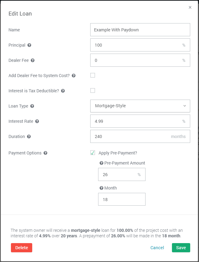This screenshot has width=199, height=262.
Task: Uncheck the Apply Pre-Payment checkbox
Action: tap(93, 153)
